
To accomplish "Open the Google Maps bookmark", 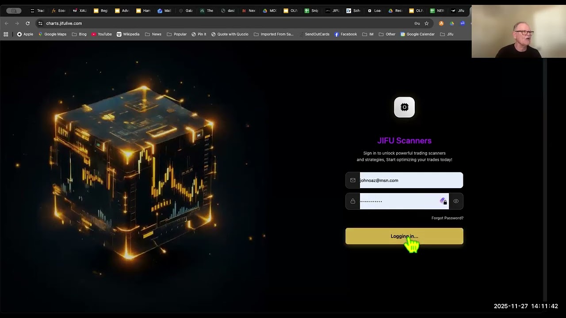I will click(52, 34).
